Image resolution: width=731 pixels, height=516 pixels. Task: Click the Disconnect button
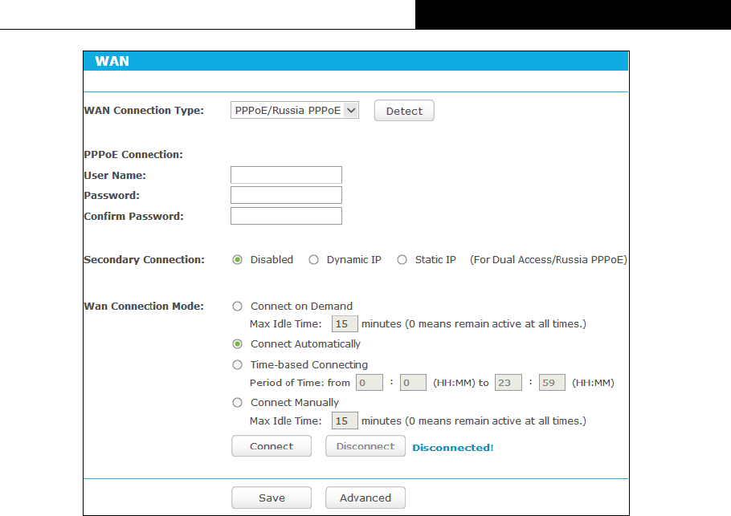pyautogui.click(x=365, y=446)
